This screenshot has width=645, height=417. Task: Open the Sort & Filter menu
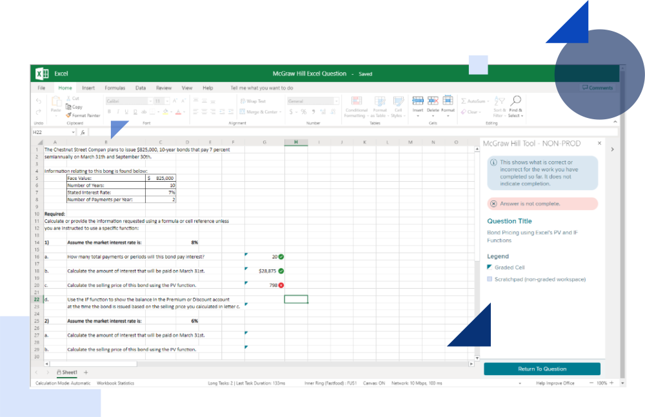click(499, 107)
